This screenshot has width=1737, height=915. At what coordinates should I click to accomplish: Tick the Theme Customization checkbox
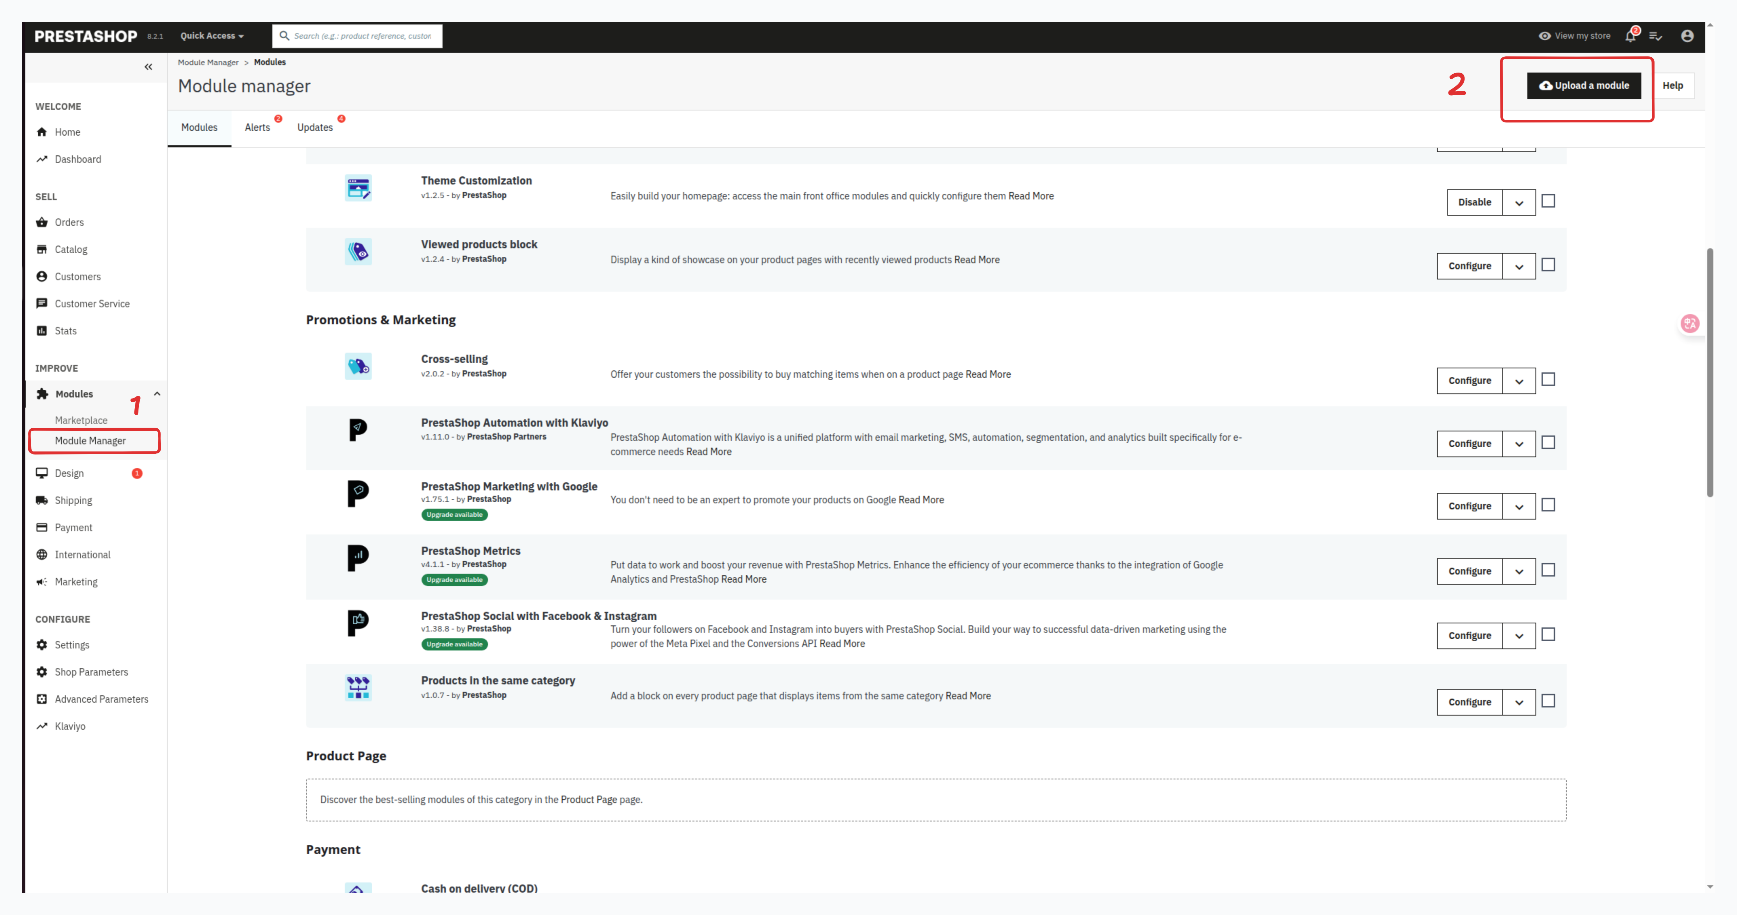1548,201
